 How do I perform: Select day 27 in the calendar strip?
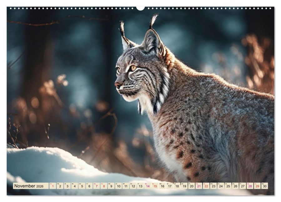(243, 186)
